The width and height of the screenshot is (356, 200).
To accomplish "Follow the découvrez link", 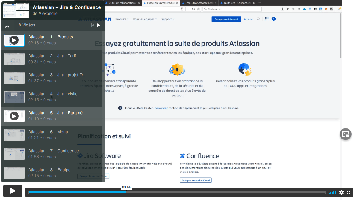I will tap(161, 108).
